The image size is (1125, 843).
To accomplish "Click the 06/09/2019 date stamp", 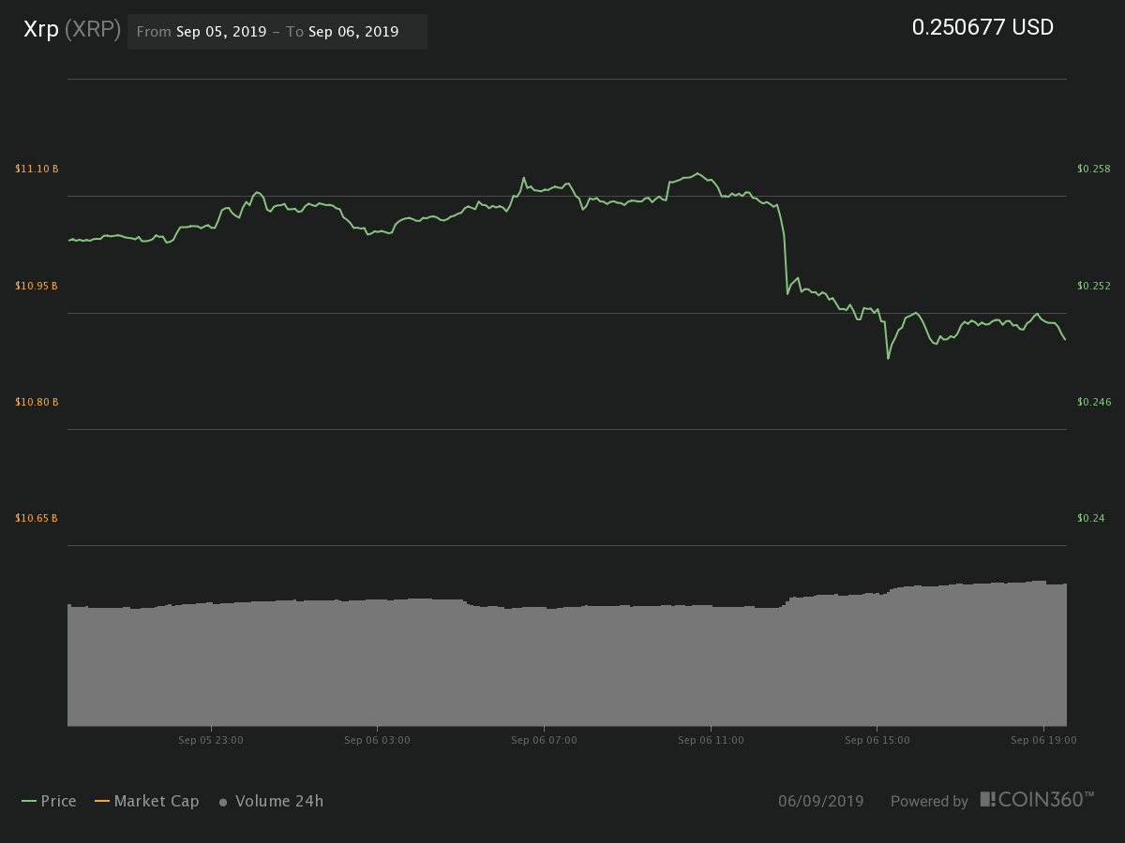I will [820, 801].
